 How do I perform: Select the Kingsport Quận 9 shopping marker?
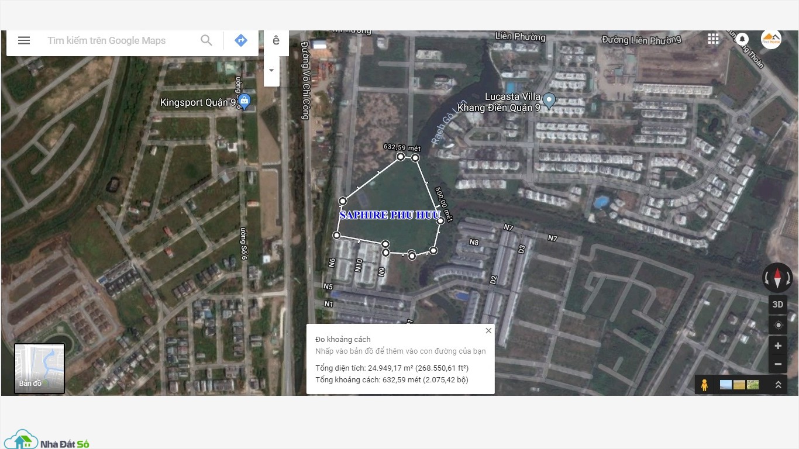click(x=245, y=102)
